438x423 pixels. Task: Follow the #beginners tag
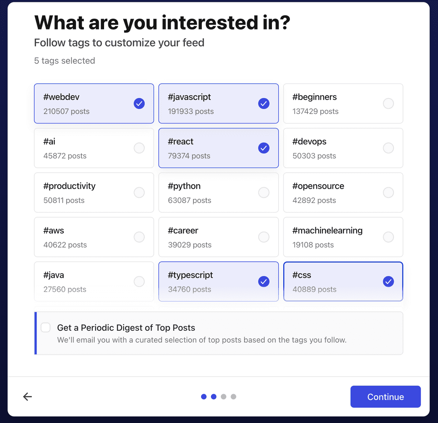(343, 104)
